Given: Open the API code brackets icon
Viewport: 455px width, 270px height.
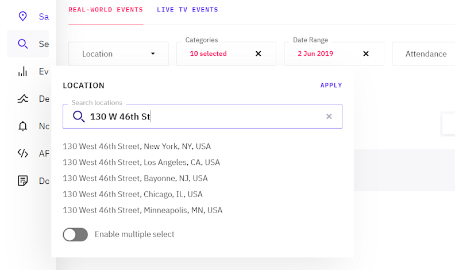Looking at the screenshot, I should (23, 153).
